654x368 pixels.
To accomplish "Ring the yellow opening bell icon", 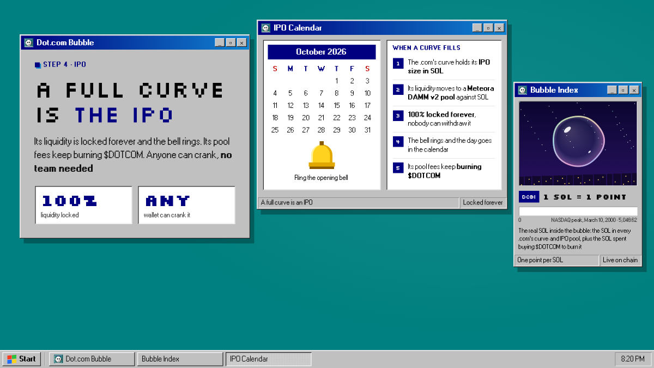I will click(x=322, y=155).
